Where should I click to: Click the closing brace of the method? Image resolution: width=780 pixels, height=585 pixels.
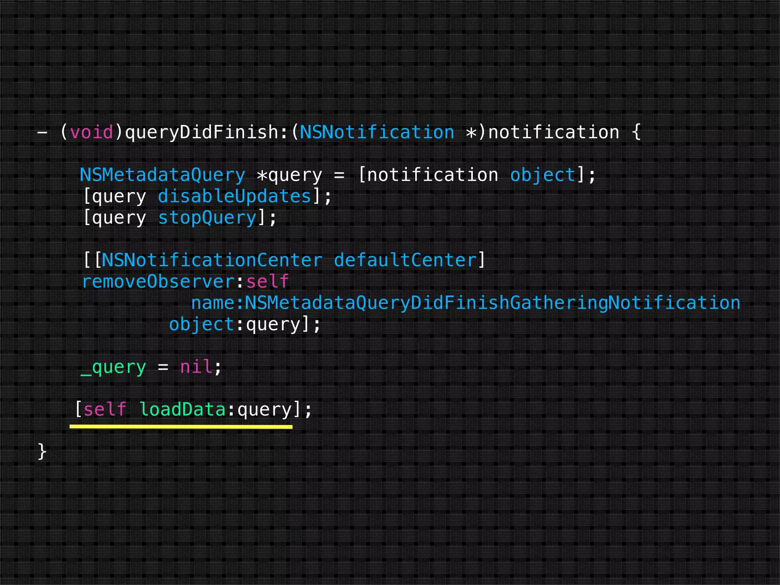coord(42,452)
